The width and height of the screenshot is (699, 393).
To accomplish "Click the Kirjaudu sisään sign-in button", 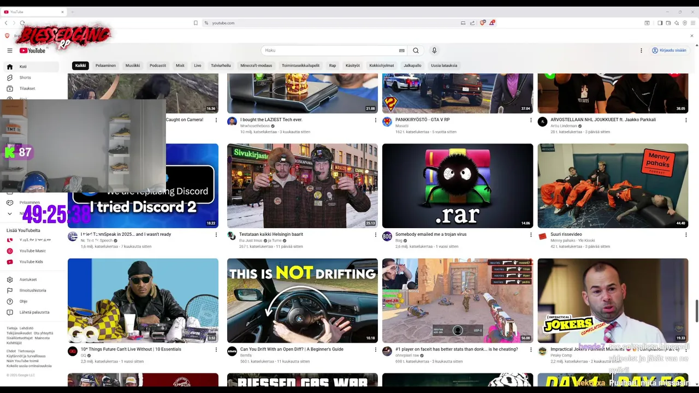I will click(x=669, y=50).
